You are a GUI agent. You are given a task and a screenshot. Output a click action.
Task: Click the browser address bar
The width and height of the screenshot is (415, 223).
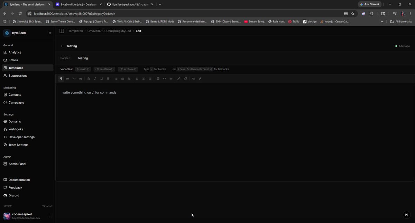(187, 13)
